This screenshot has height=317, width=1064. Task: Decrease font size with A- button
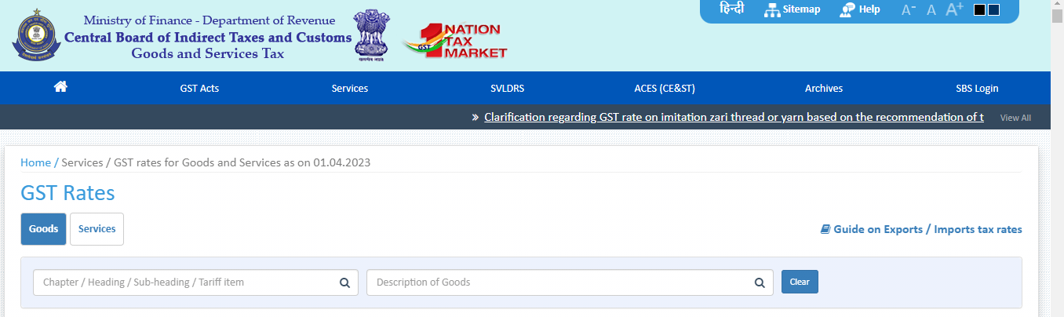tap(909, 10)
